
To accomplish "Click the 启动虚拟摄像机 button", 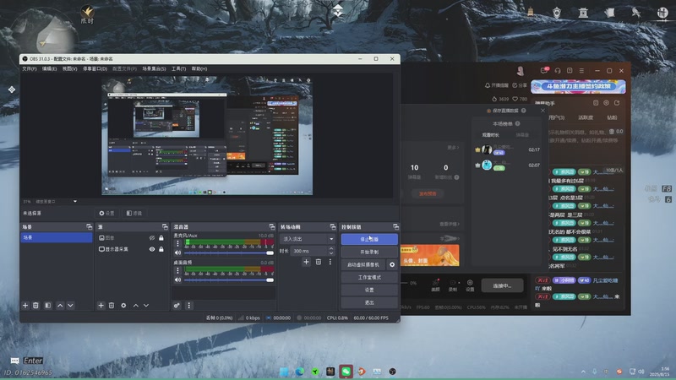I will point(363,264).
